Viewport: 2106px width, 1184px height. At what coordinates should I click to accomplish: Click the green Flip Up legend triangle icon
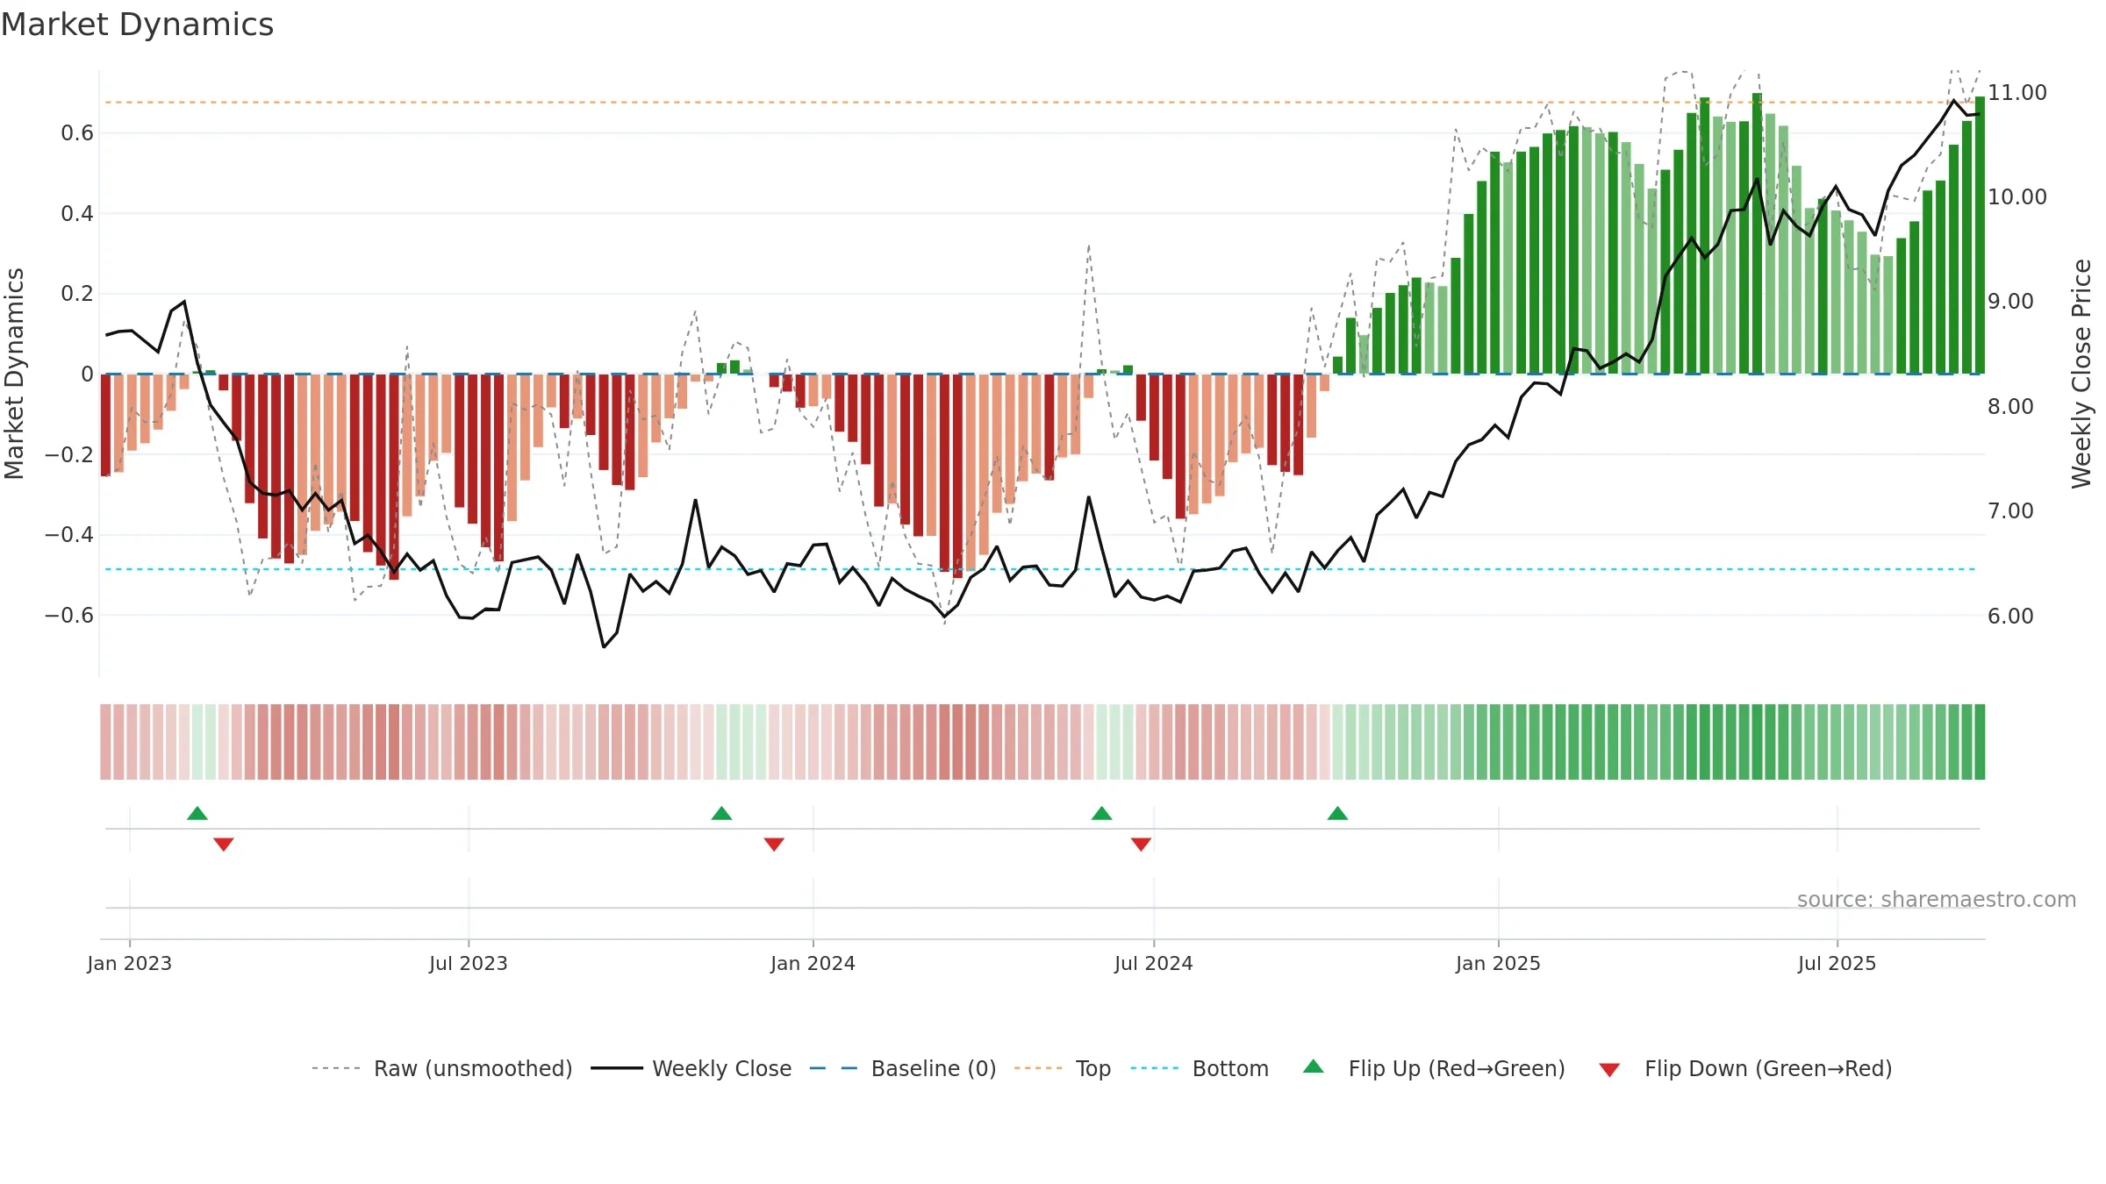[x=1314, y=1066]
